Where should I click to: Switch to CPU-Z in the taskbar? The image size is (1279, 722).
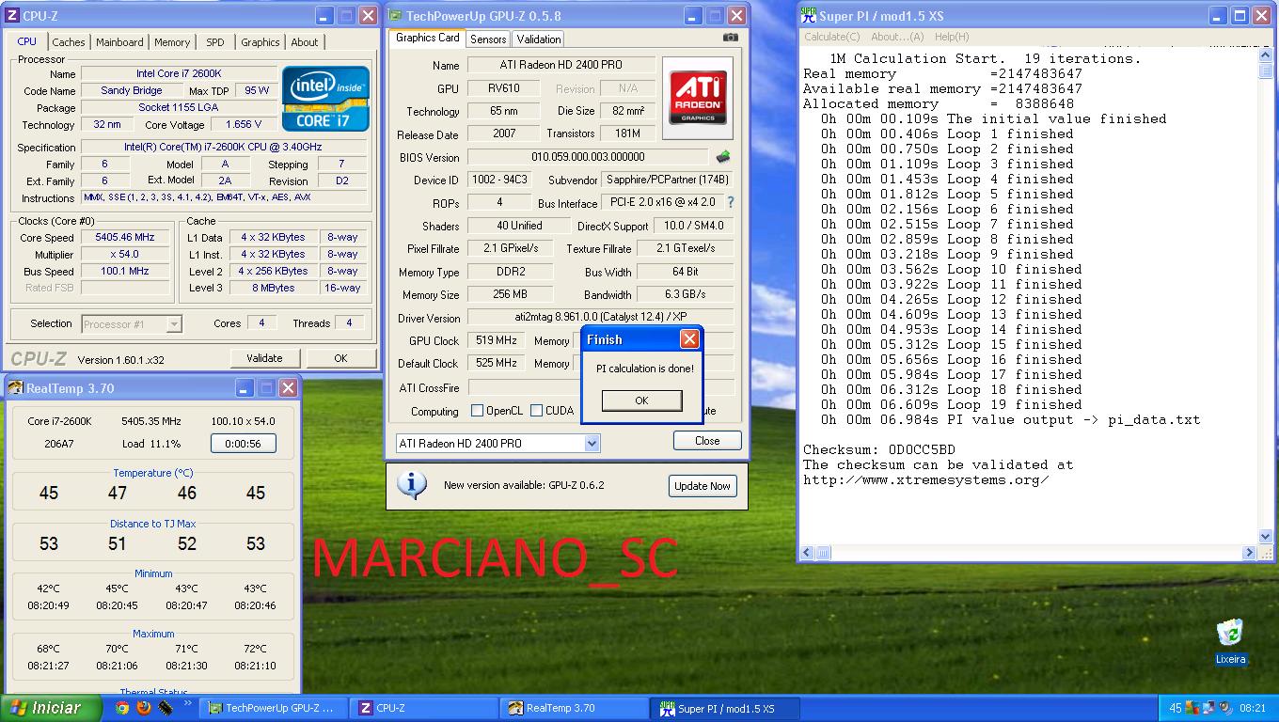[424, 708]
